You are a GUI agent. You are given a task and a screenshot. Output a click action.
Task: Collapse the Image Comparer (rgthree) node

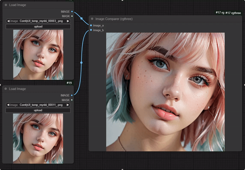(x=92, y=19)
